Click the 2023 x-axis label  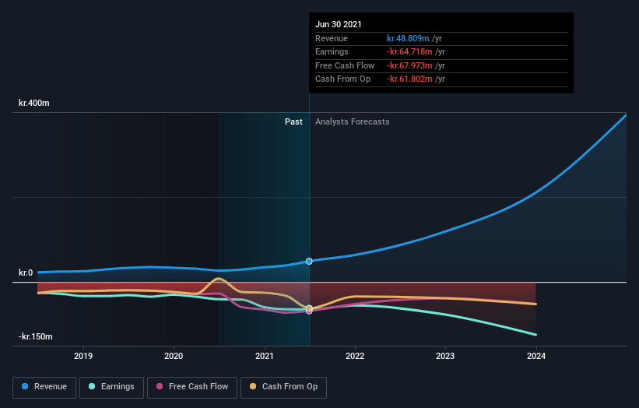(445, 357)
